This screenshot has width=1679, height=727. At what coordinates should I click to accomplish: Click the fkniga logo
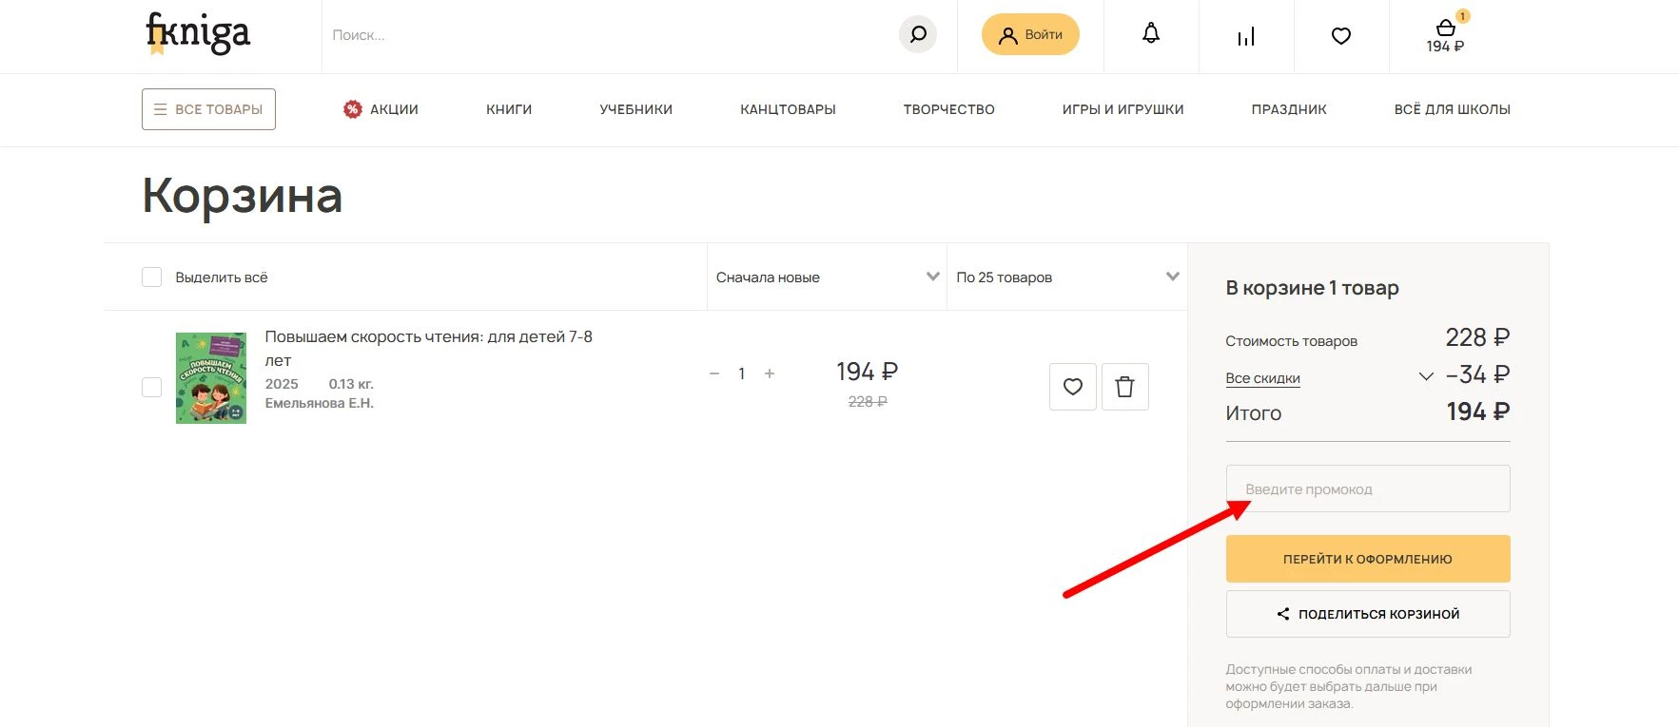198,34
